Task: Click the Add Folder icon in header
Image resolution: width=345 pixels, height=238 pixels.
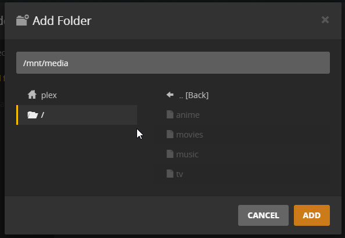Action: point(23,20)
